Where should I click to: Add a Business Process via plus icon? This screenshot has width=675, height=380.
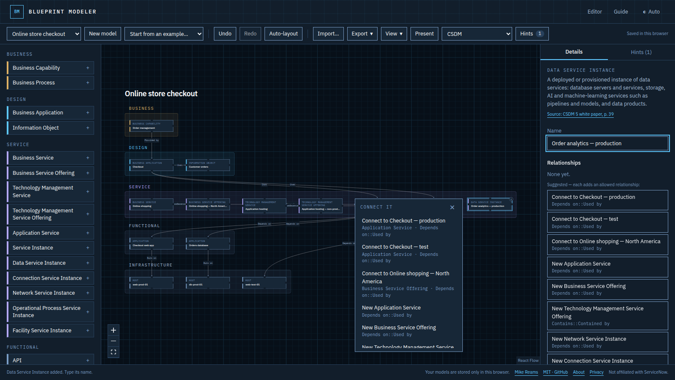[88, 83]
